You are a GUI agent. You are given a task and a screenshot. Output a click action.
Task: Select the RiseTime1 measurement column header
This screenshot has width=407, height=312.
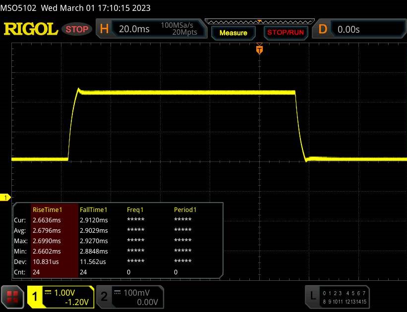(47, 209)
